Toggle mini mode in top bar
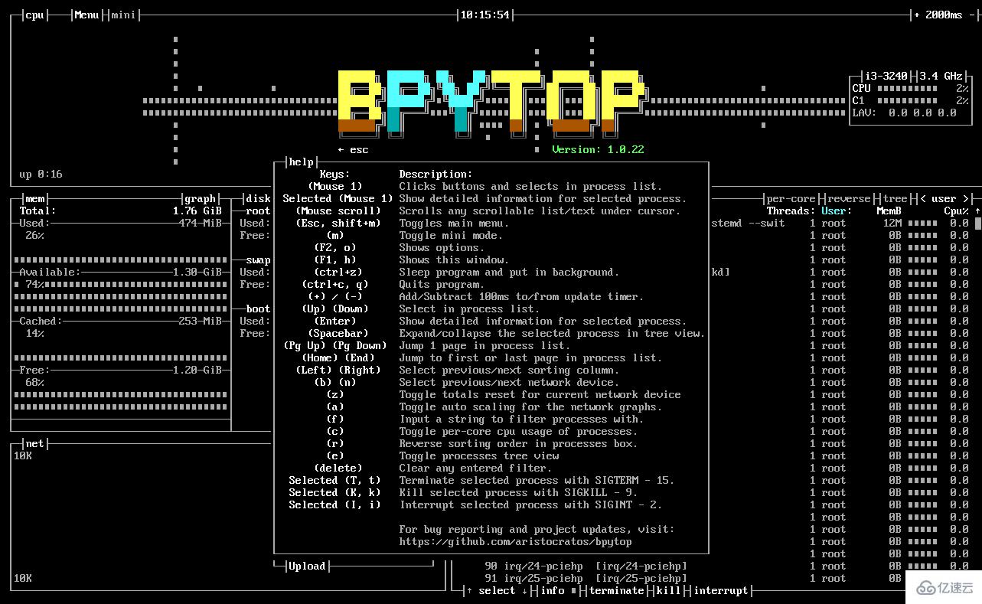Image resolution: width=982 pixels, height=604 pixels. click(x=123, y=15)
